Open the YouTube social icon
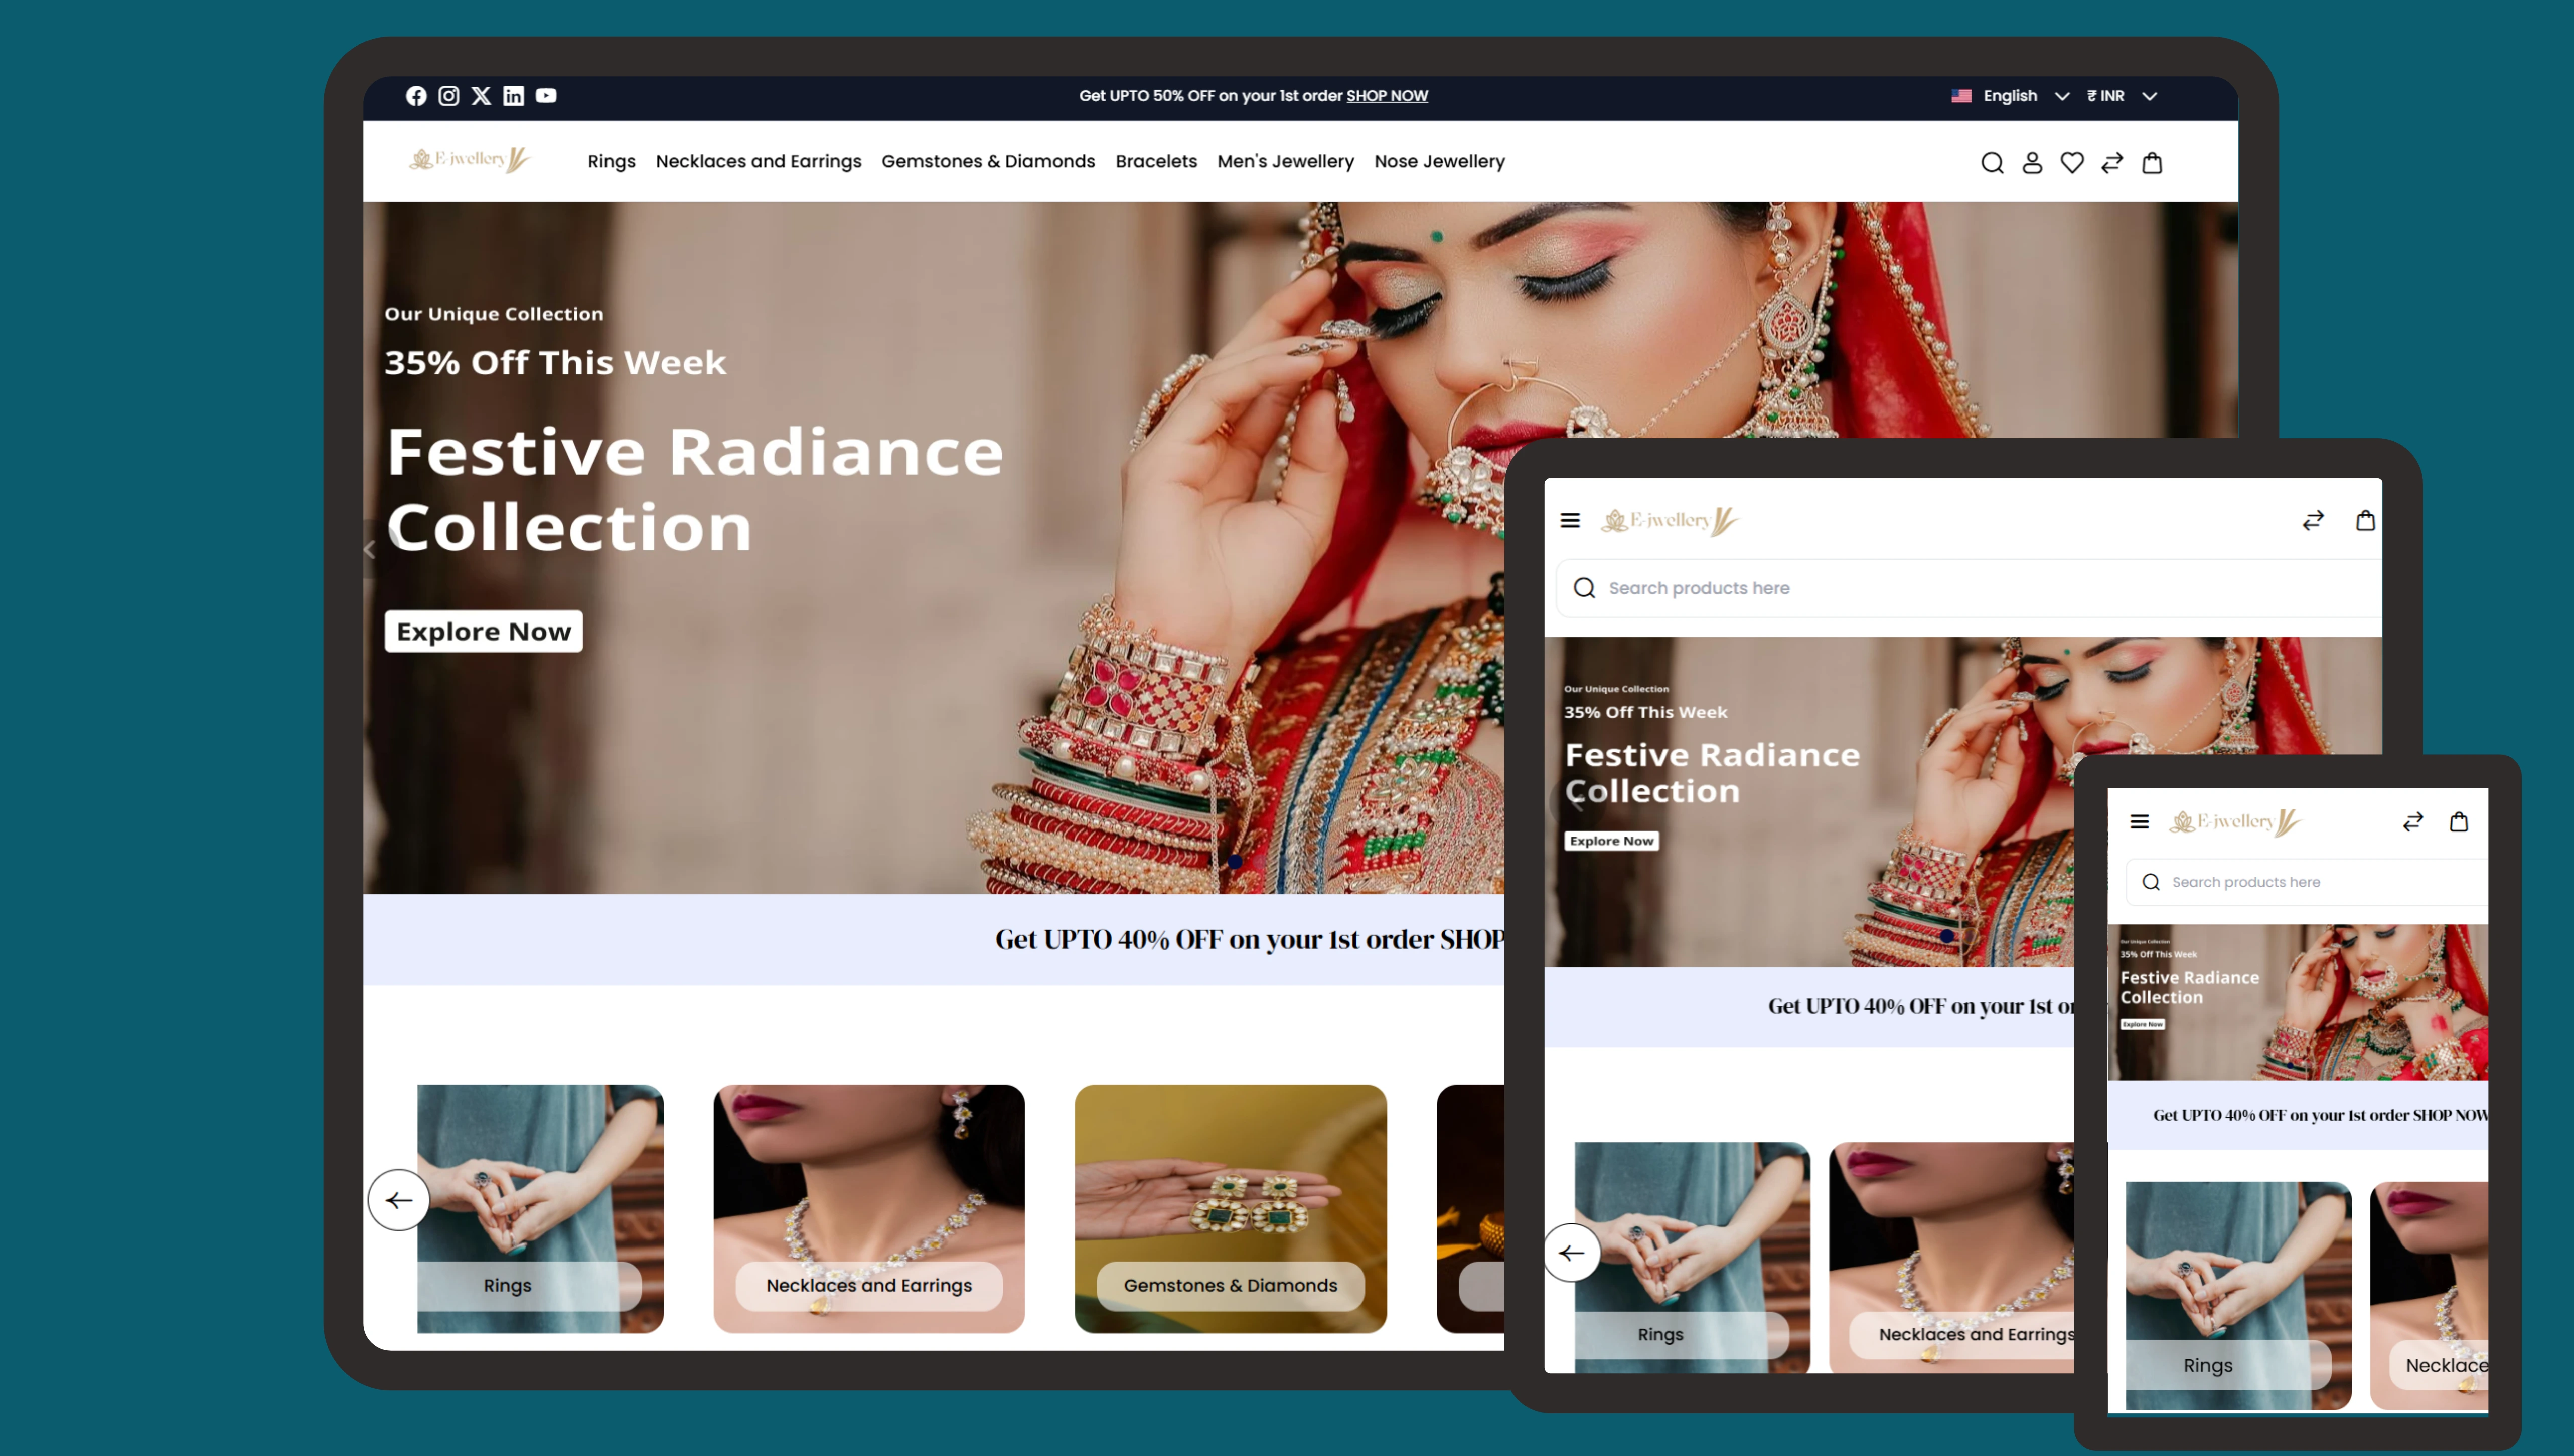 coord(545,96)
